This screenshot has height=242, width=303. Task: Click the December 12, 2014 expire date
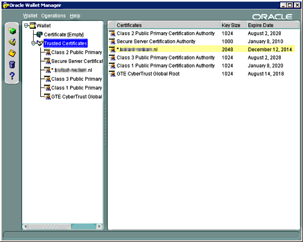click(270, 50)
